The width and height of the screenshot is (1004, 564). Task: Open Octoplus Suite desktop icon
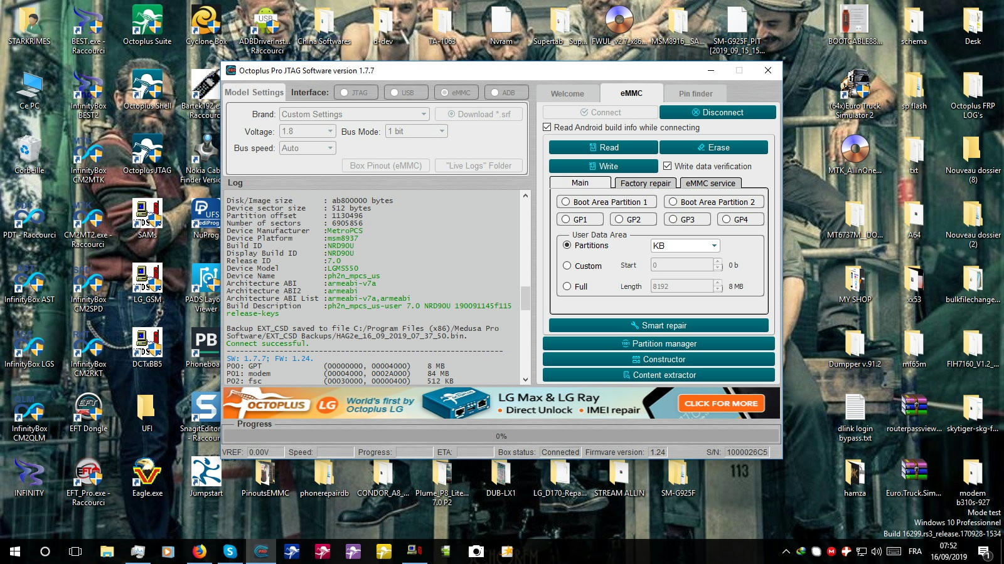(x=147, y=25)
